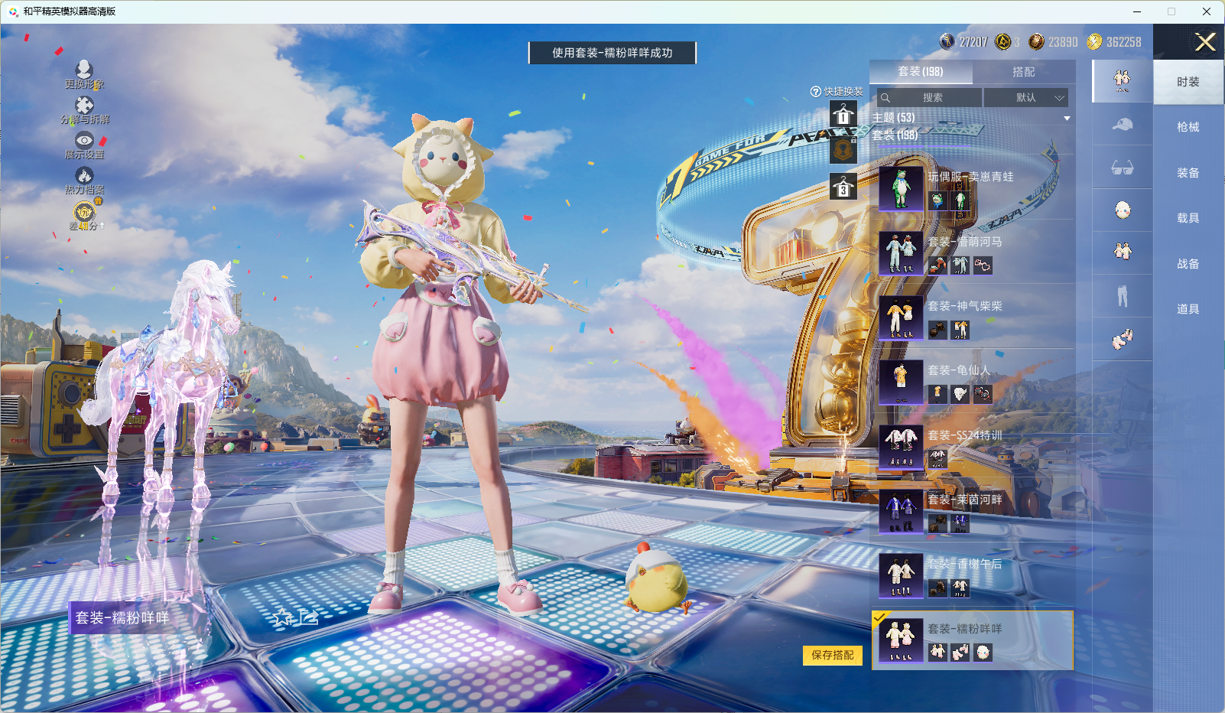Select quick-change wardrobe slot 1 hanger
Screen dimensions: 1225x713
tap(843, 115)
